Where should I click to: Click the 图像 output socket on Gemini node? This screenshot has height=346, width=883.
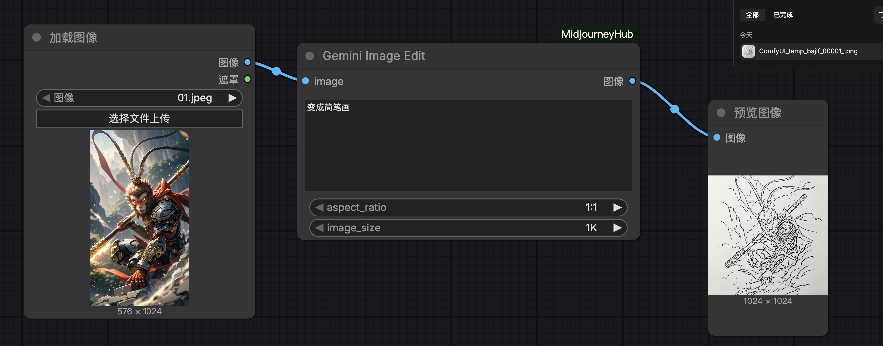tap(632, 81)
